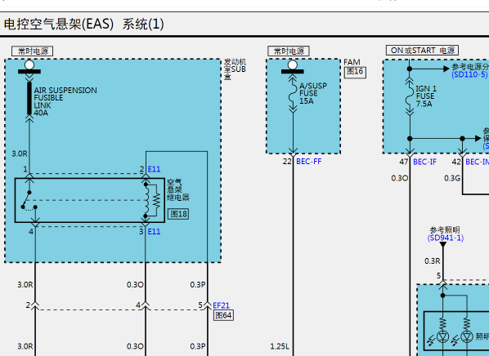Select the A/SUSP FUSE 15A label
Image resolution: width=489 pixels, height=356 pixels.
313,93
